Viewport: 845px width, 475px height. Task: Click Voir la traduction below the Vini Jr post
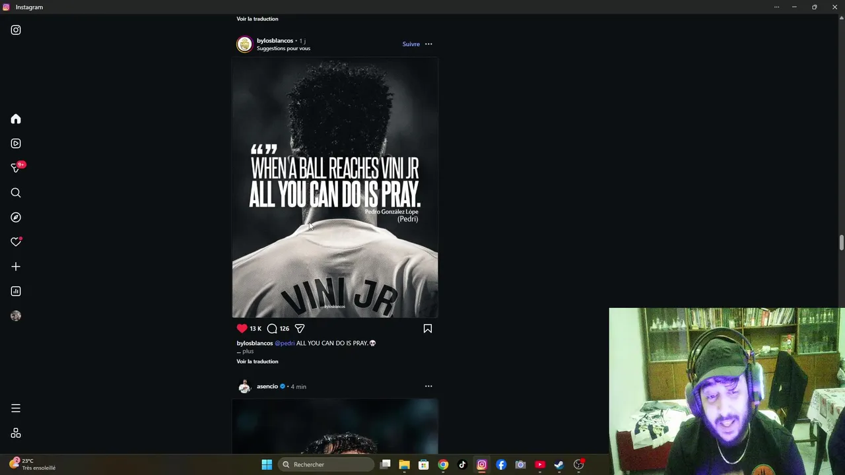(x=257, y=362)
